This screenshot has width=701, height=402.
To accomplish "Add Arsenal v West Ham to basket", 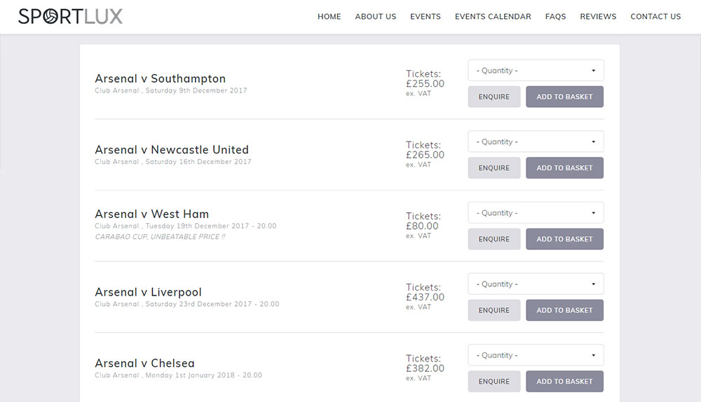I will tap(564, 239).
